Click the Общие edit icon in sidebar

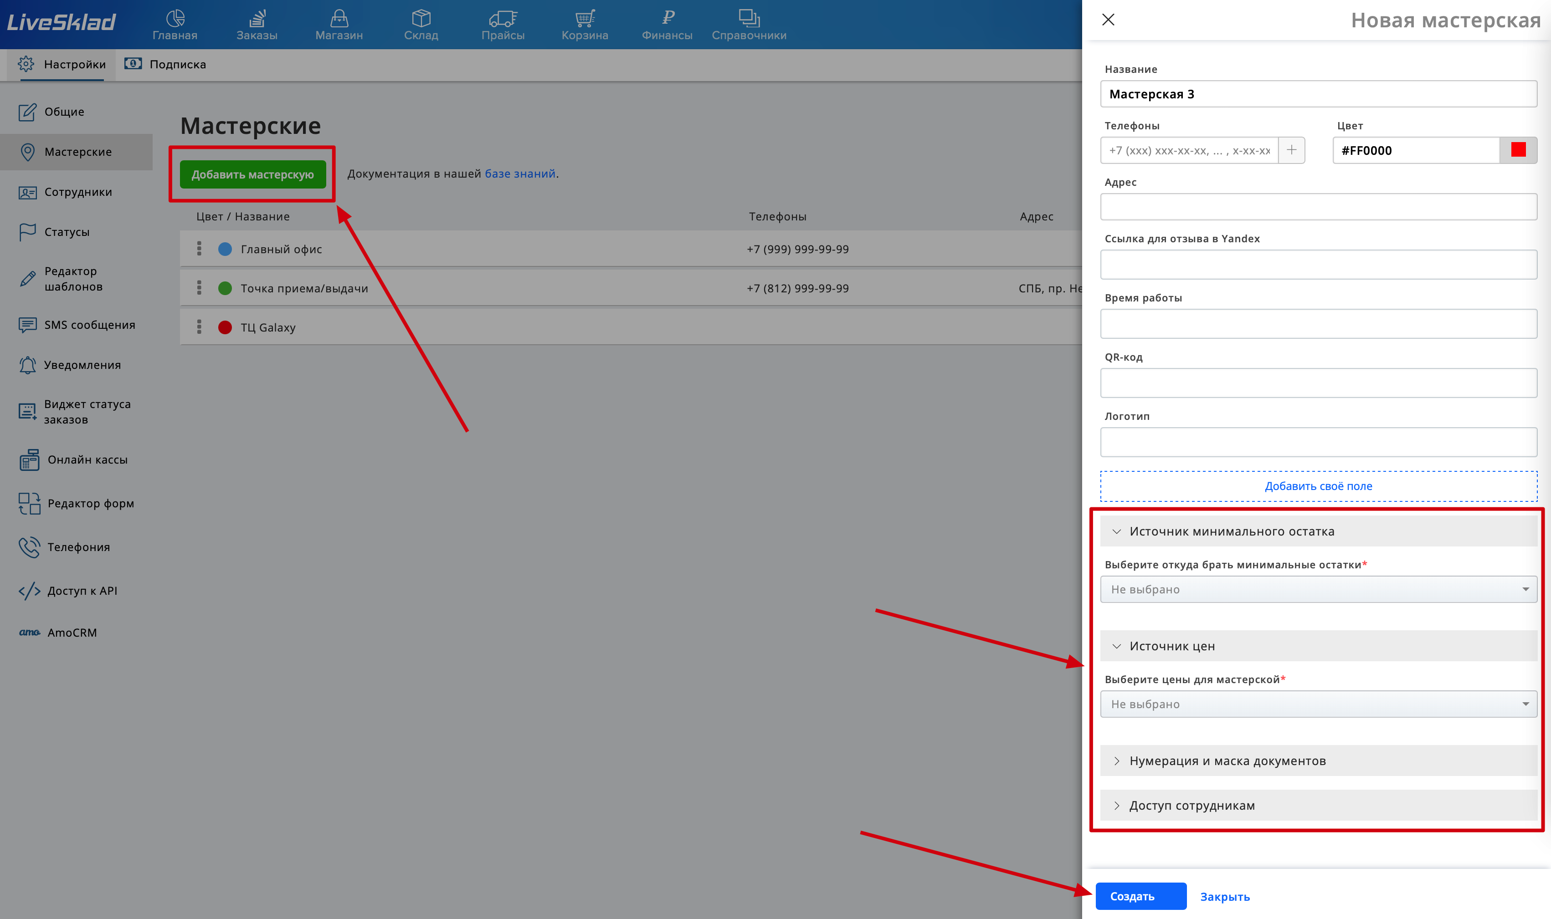point(27,112)
